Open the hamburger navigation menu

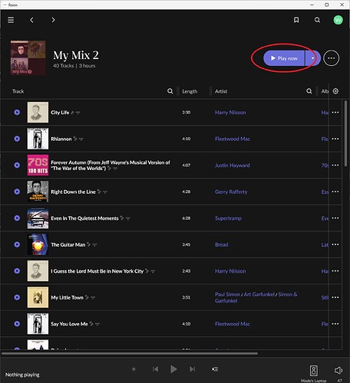tap(11, 20)
